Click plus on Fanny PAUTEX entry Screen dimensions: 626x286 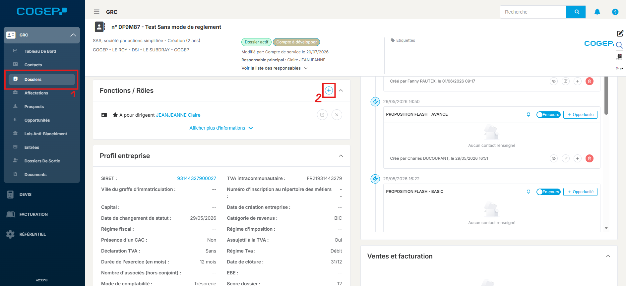(578, 81)
